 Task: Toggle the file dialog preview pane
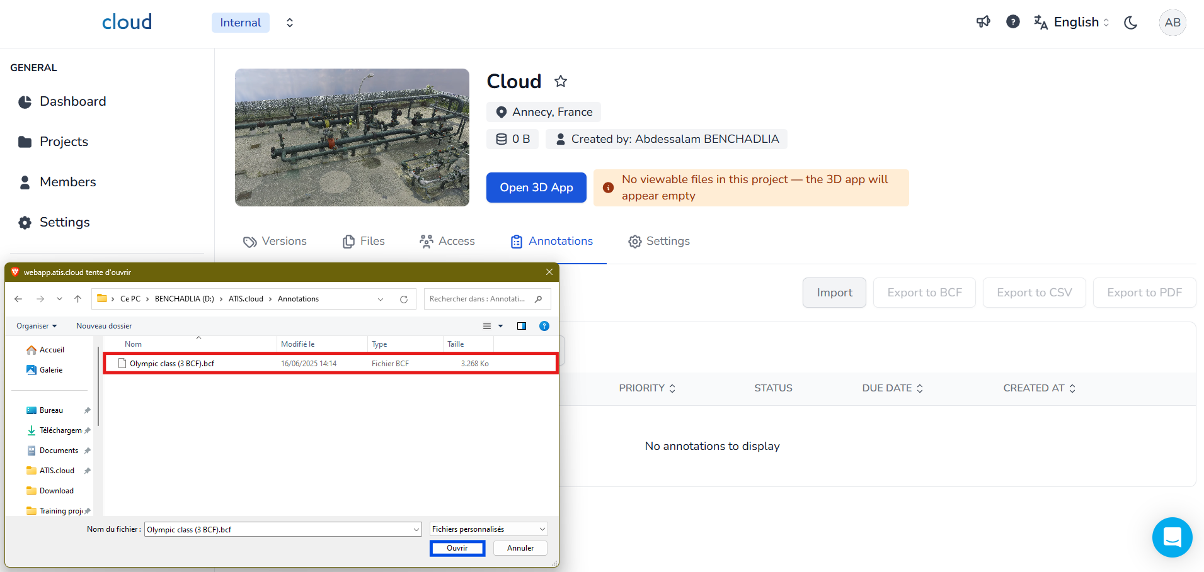tap(522, 326)
